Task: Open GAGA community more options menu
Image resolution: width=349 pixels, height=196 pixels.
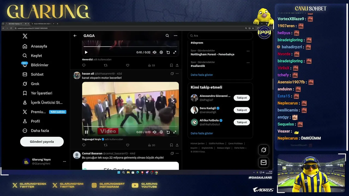Action: (176, 36)
